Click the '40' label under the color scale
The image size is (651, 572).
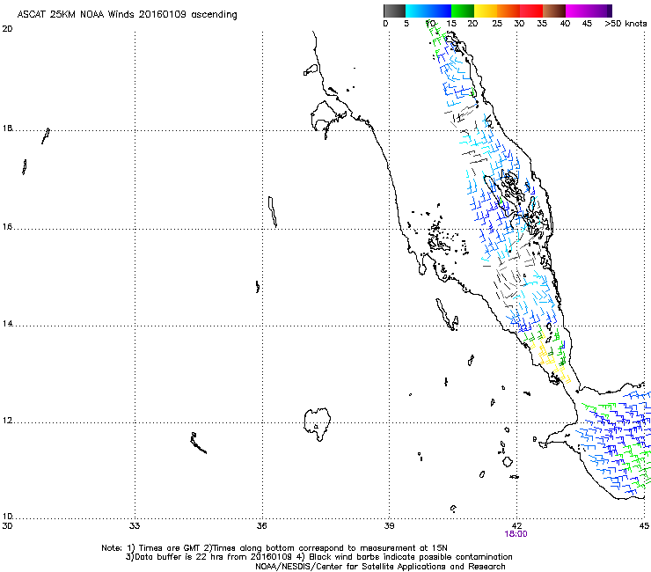[x=565, y=24]
